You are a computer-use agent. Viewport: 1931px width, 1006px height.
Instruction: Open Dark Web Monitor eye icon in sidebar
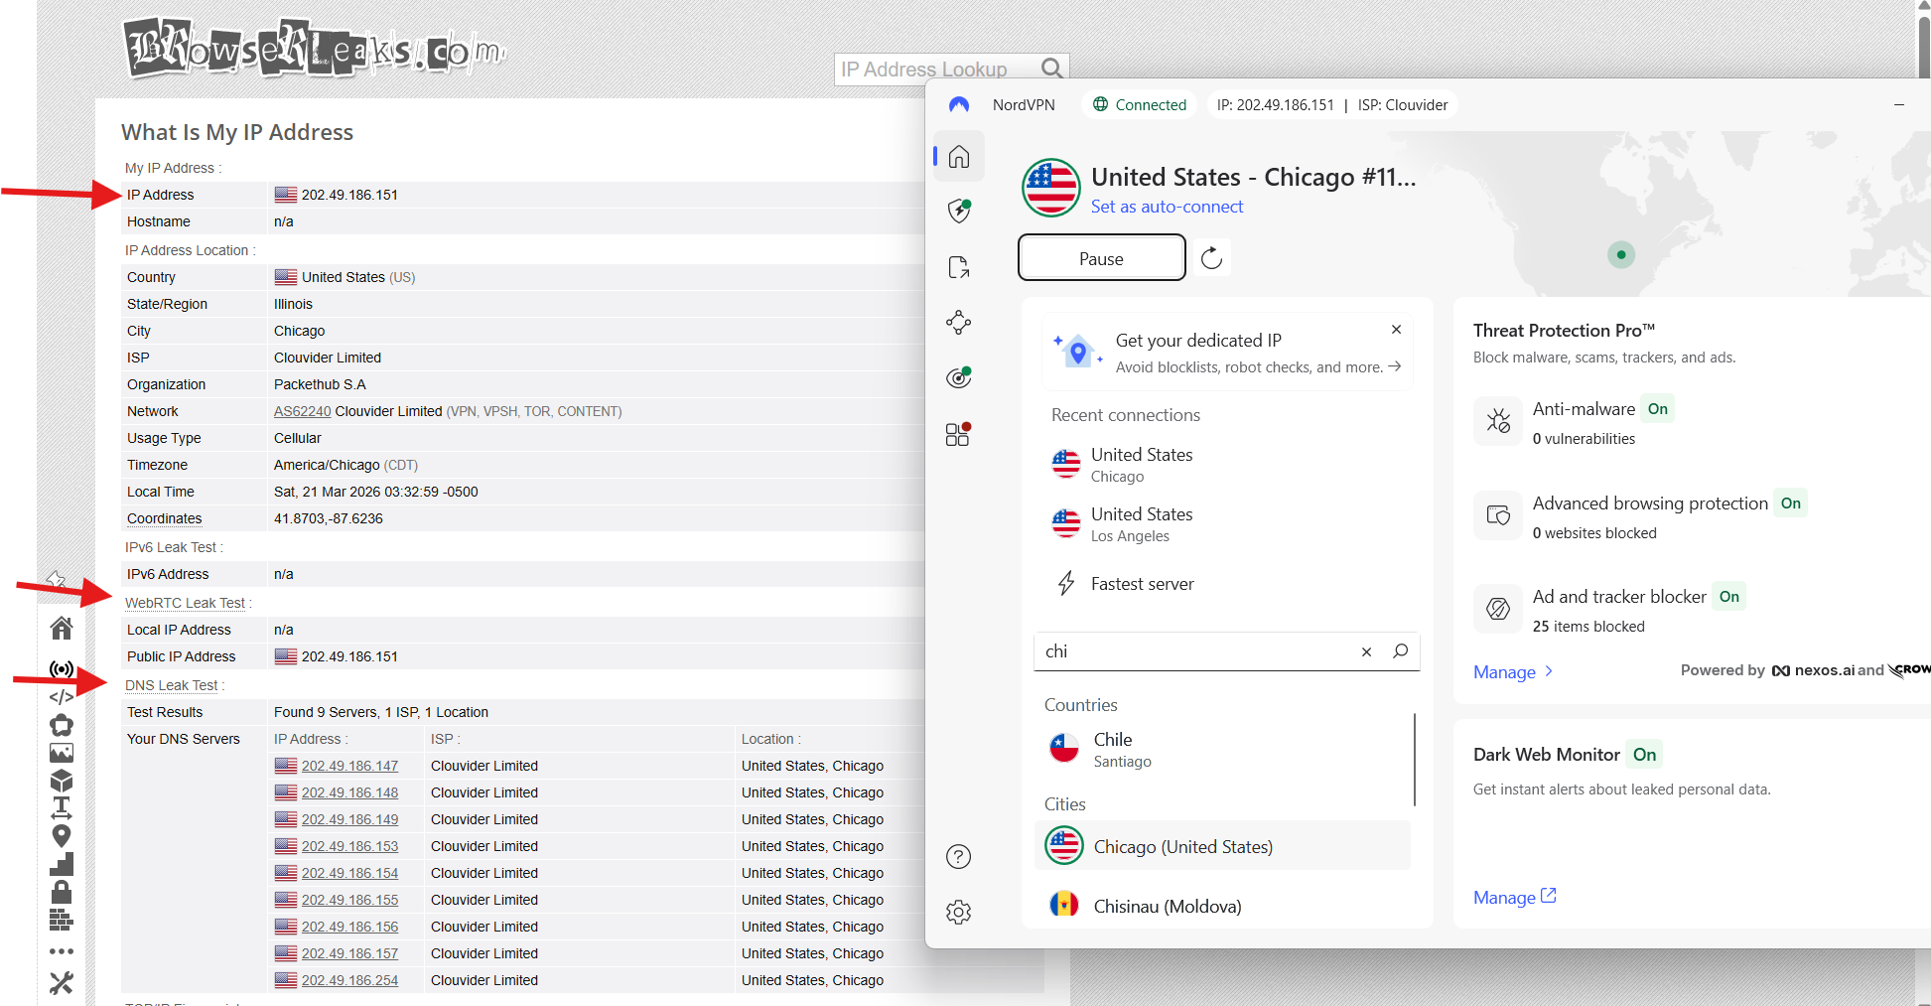point(959,377)
